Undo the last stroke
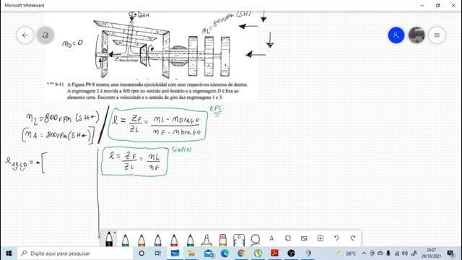The image size is (462, 260). tap(336, 238)
